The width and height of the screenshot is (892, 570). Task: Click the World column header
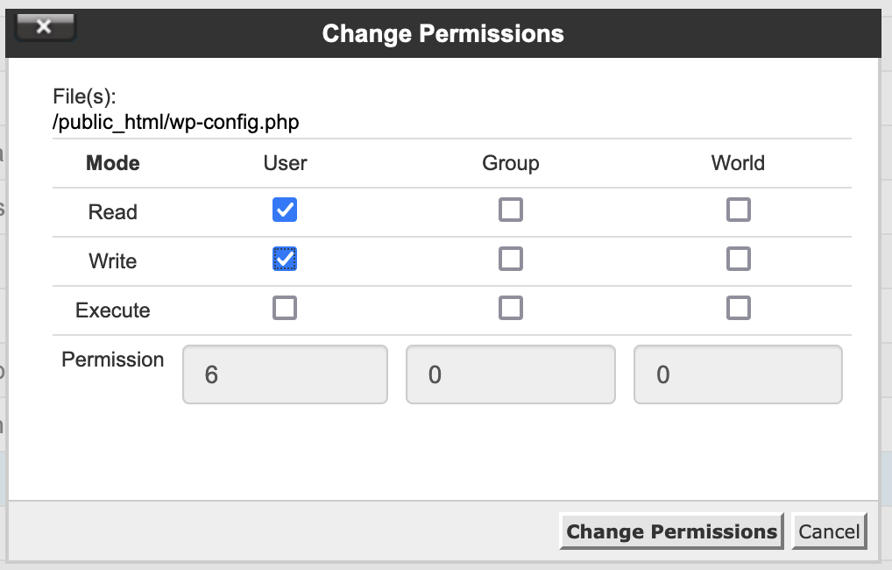click(x=738, y=163)
